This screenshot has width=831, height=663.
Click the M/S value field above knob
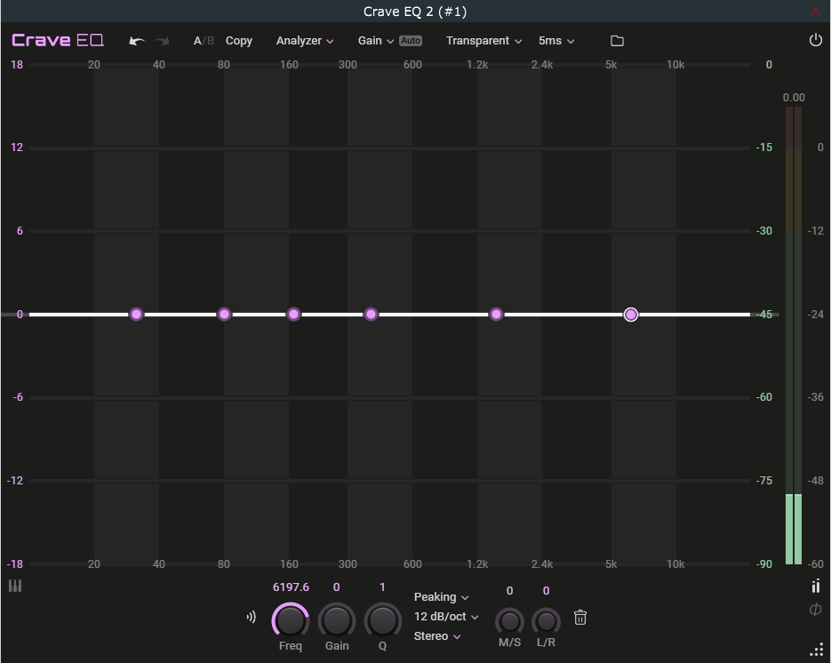(510, 590)
